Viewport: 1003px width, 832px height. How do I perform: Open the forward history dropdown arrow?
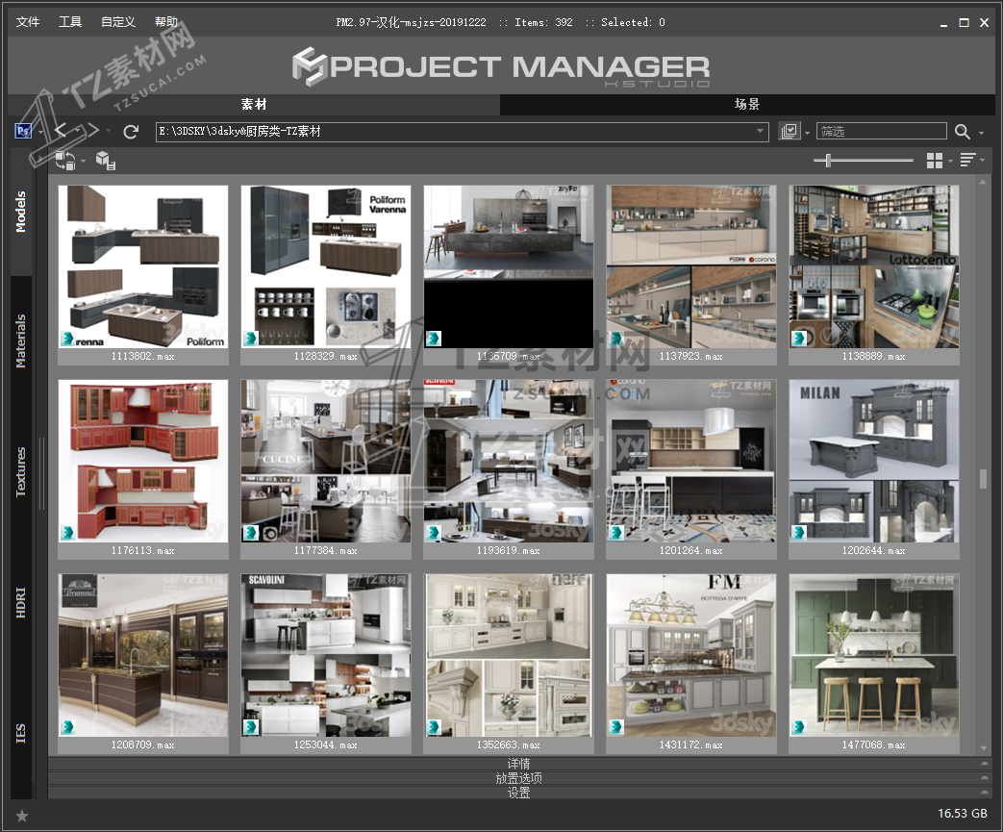108,131
